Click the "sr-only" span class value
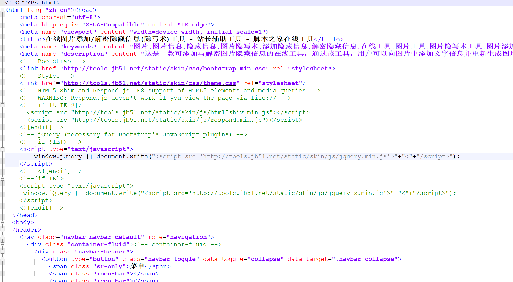This screenshot has width=513, height=282. (x=109, y=266)
